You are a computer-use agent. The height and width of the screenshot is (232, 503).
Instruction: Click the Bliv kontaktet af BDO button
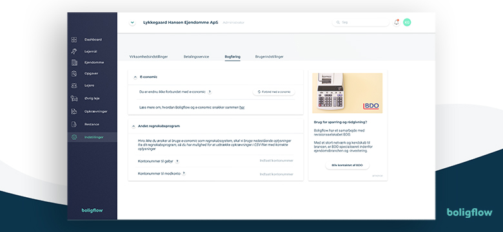347,166
